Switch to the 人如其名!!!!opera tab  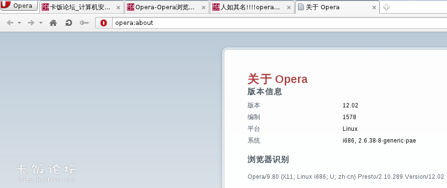[x=252, y=7]
